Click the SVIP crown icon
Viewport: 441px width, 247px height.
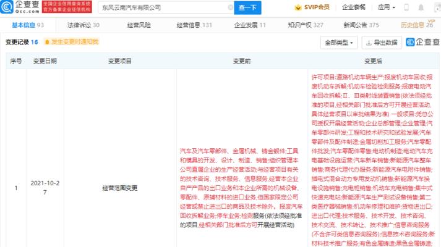pos(298,7)
